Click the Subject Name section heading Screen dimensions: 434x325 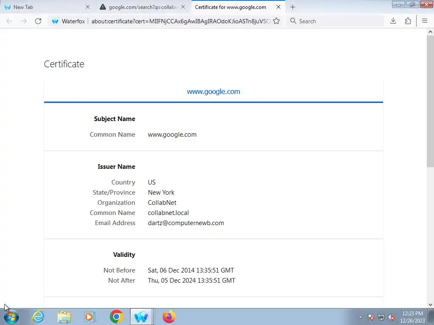(114, 119)
